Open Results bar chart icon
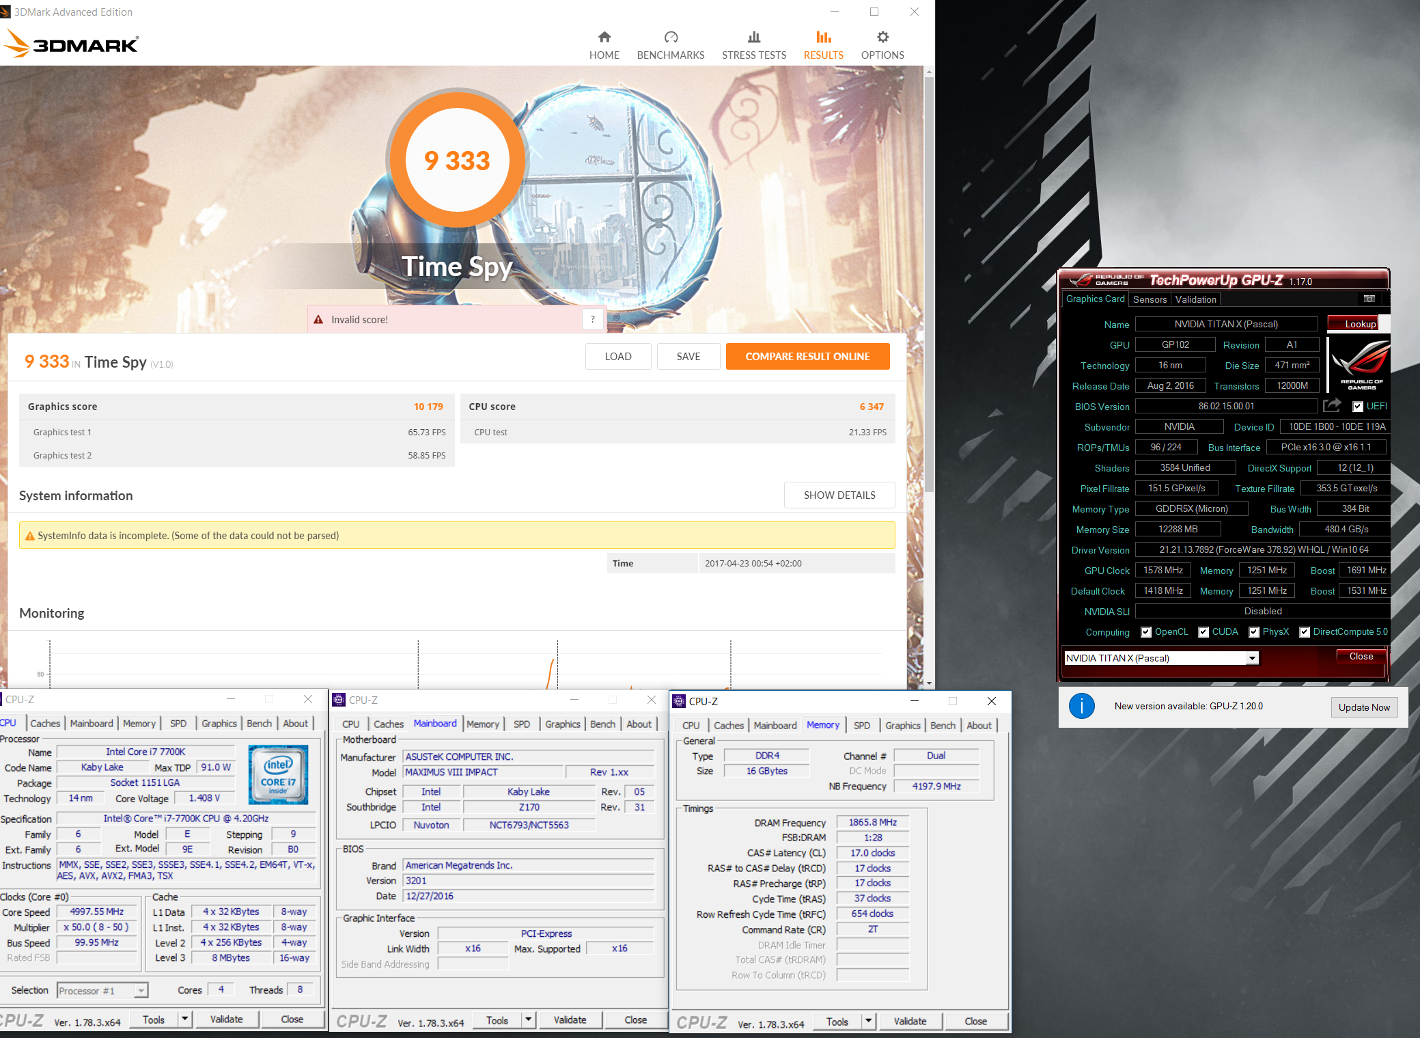This screenshot has height=1038, width=1420. pos(824,37)
